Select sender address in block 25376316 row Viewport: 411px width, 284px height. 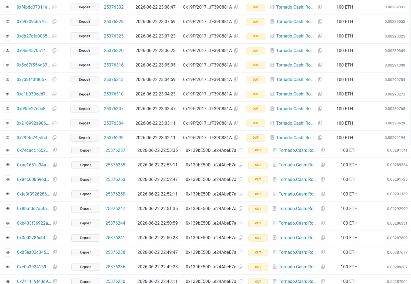click(x=208, y=65)
